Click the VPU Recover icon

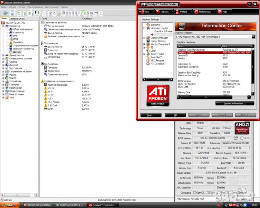(x=148, y=61)
